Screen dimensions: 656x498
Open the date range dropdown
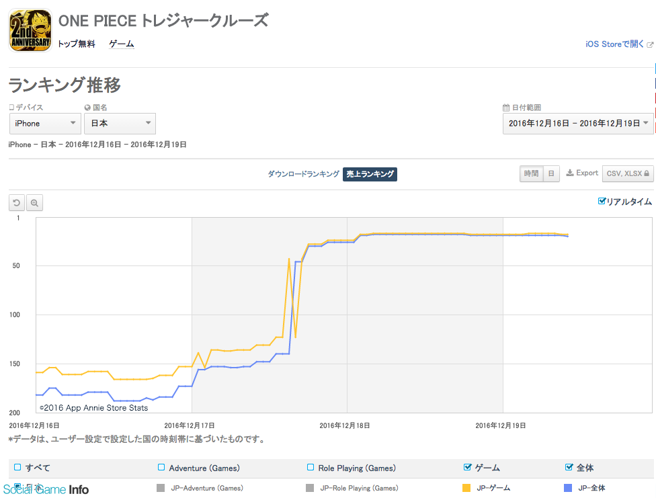click(x=578, y=124)
